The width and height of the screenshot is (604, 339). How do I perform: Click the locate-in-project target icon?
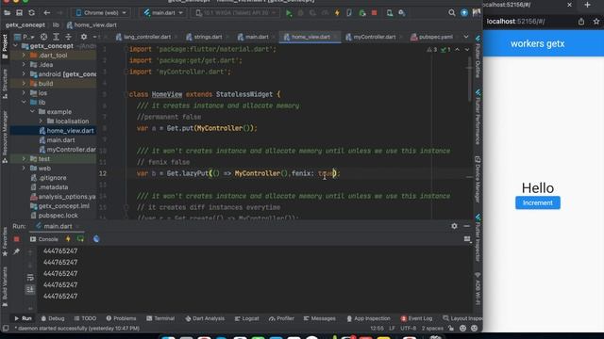[44, 37]
